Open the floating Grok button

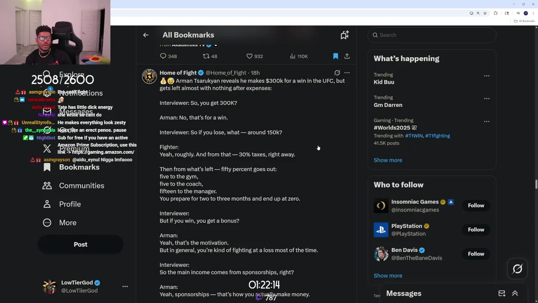[517, 269]
